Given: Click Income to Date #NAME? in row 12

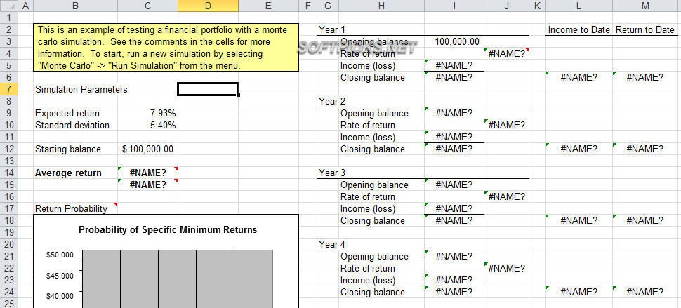Looking at the screenshot, I should 579,149.
